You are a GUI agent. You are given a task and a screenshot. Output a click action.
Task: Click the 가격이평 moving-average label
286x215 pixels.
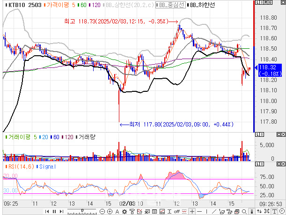coord(57,5)
